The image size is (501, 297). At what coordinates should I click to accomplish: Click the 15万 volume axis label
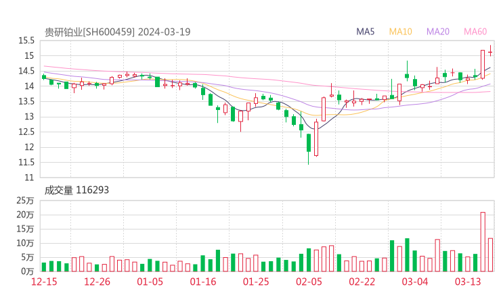[25, 229]
